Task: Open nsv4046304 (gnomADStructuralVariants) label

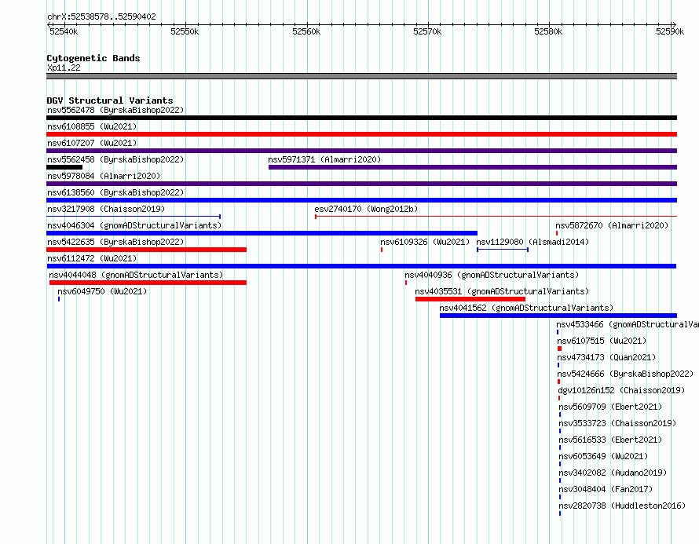Action: [x=134, y=225]
